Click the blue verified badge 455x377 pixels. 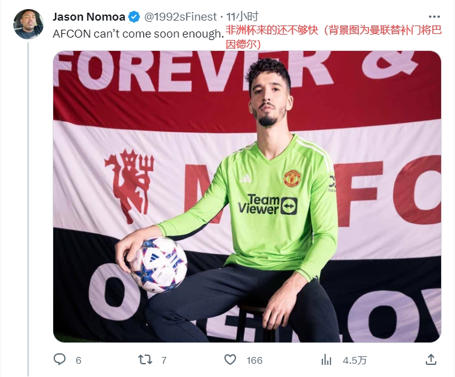pyautogui.click(x=134, y=17)
